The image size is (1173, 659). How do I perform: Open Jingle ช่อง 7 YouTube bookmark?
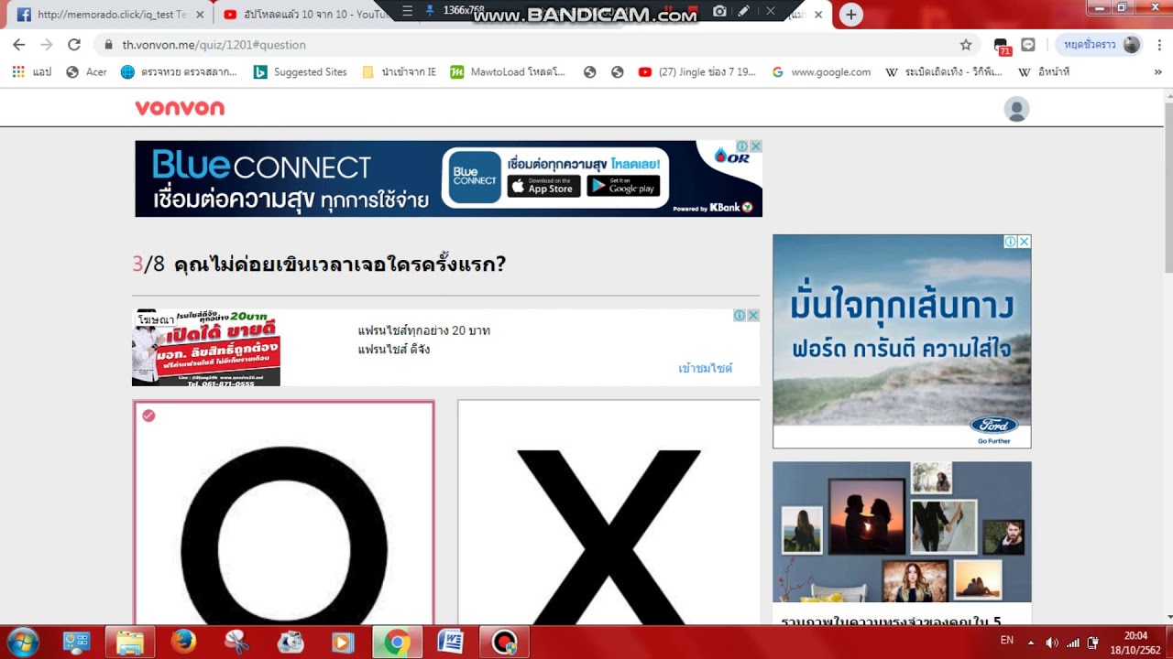point(697,71)
